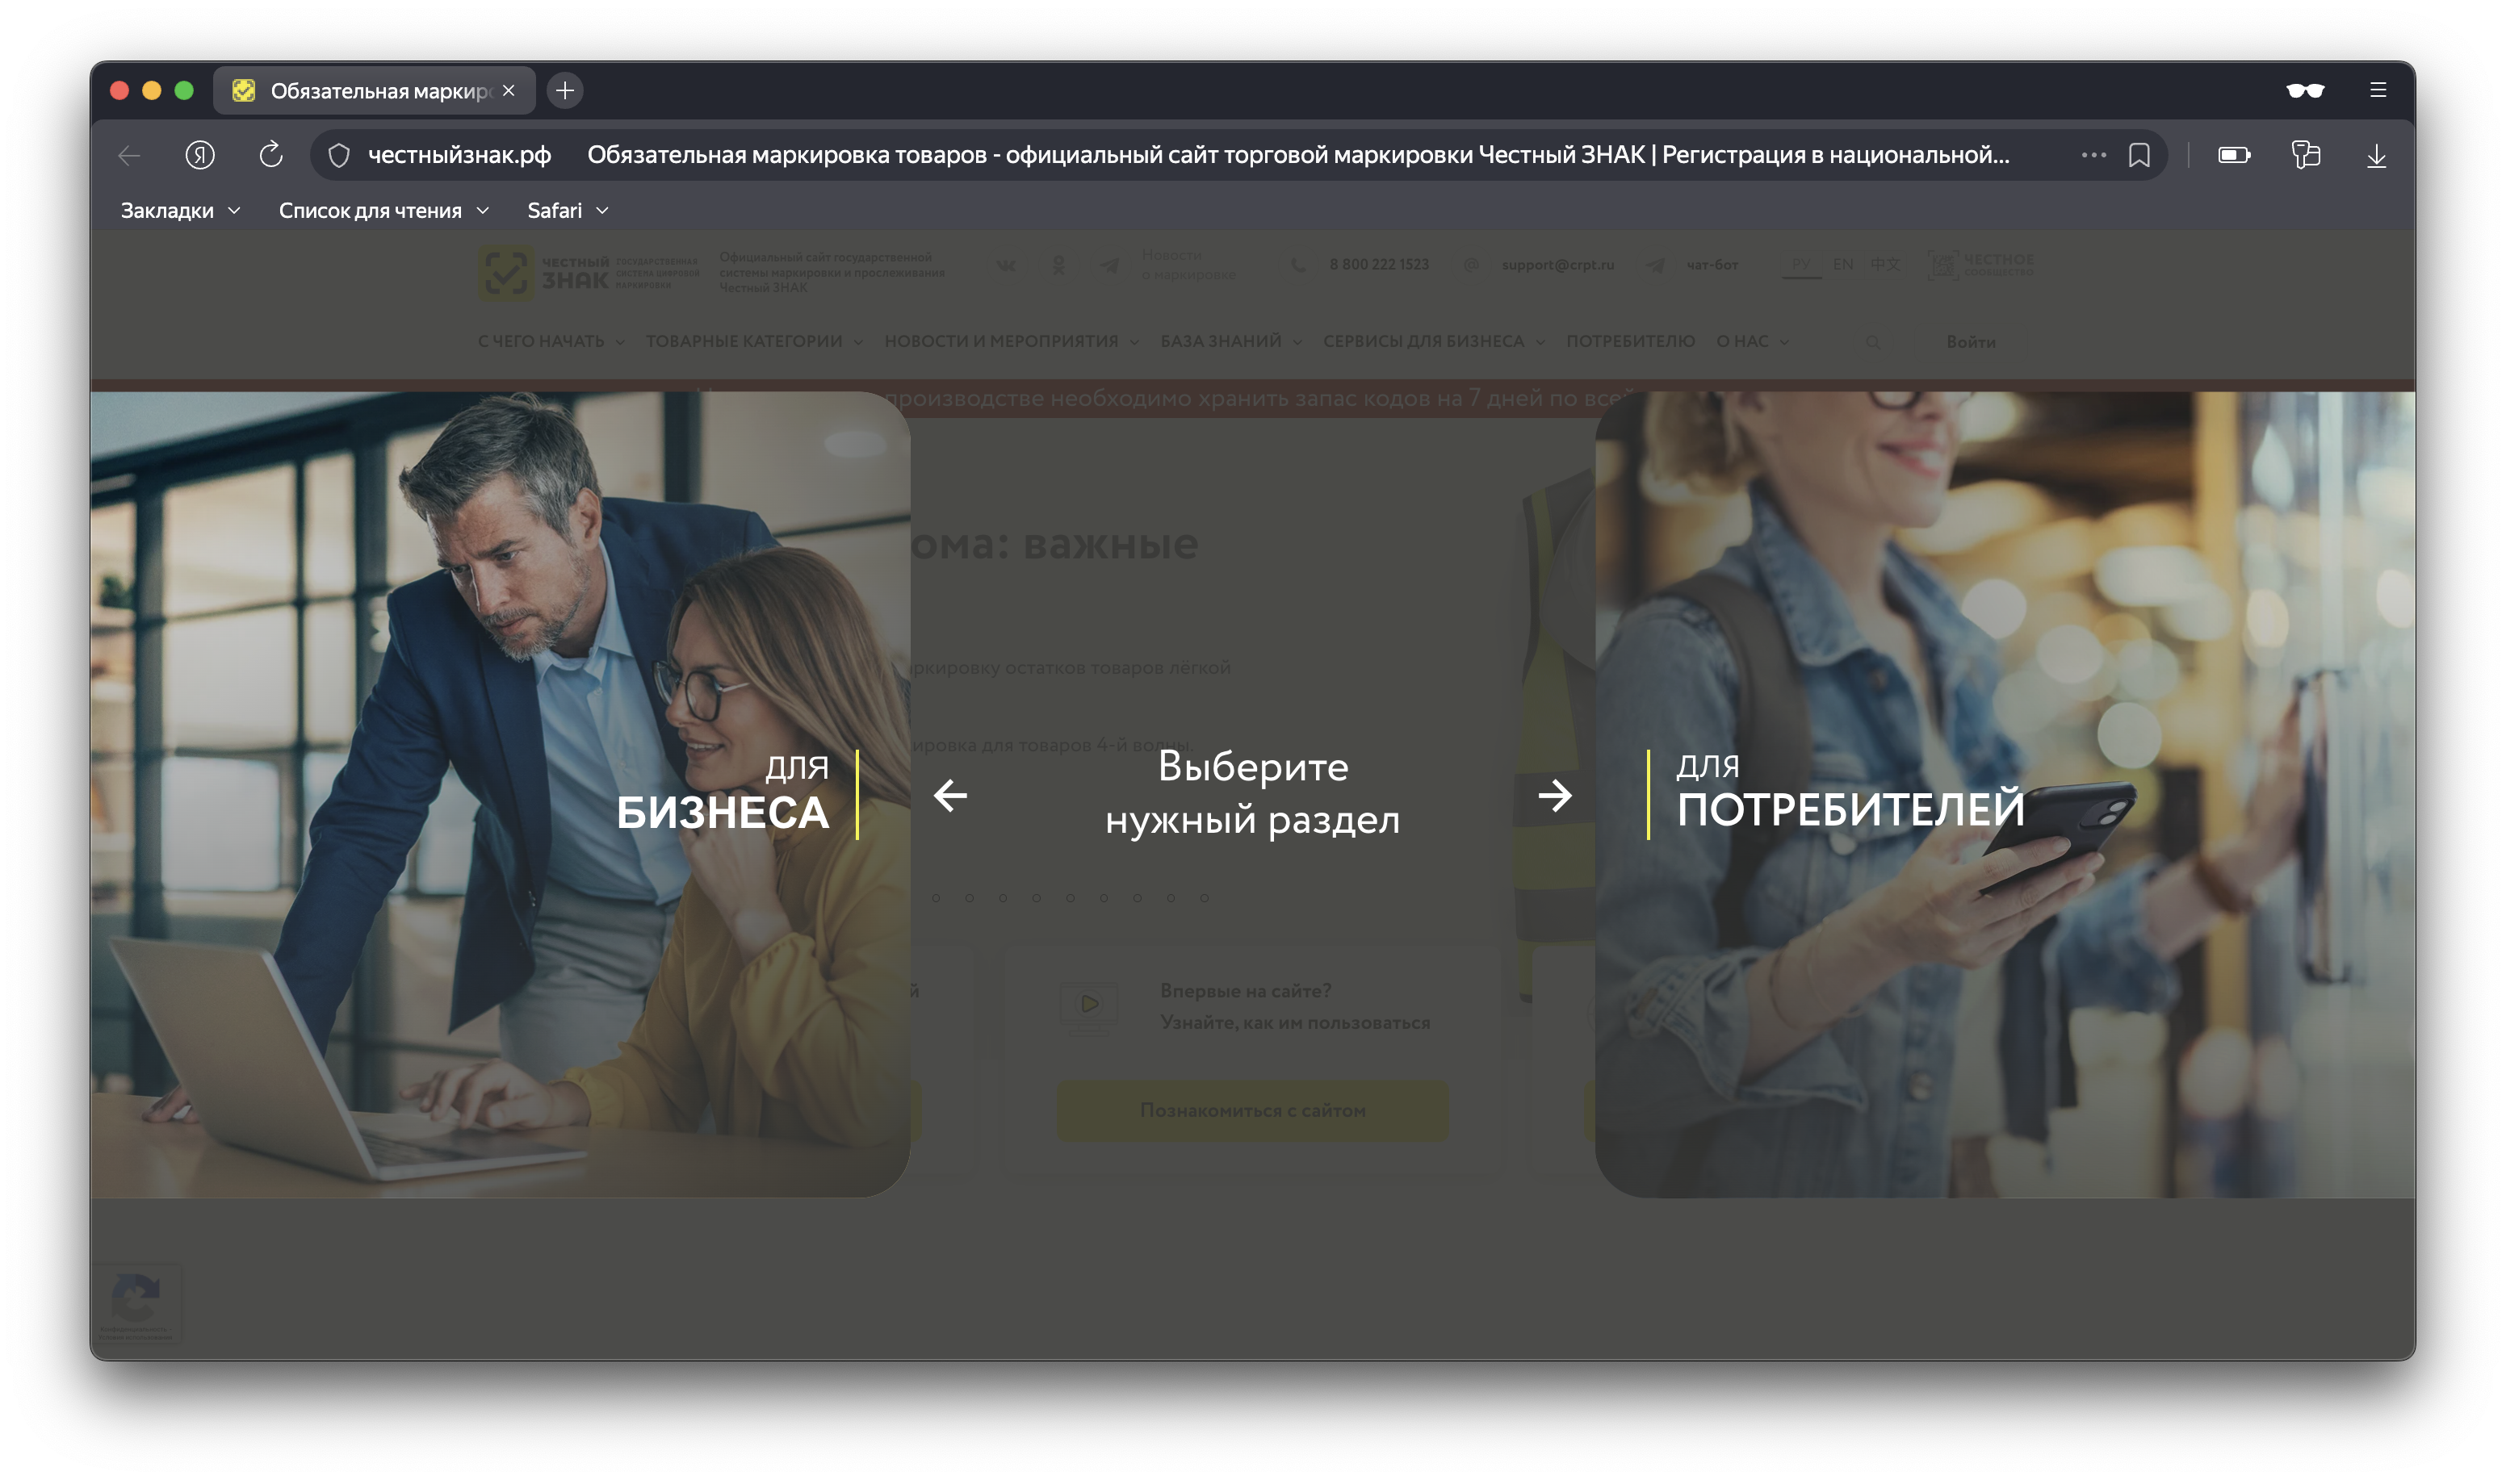
Task: Choose the ДЛЯ ПОТРЕБИТЕЛЕЙ section
Action: click(1849, 795)
